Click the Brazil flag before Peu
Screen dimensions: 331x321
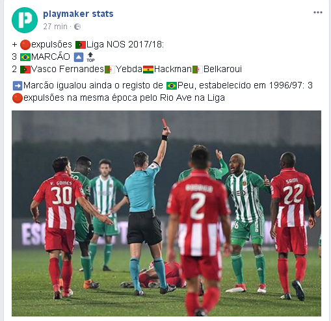pyautogui.click(x=172, y=86)
